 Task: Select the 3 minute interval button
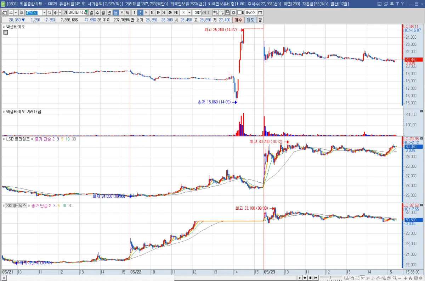pyautogui.click(x=140, y=12)
